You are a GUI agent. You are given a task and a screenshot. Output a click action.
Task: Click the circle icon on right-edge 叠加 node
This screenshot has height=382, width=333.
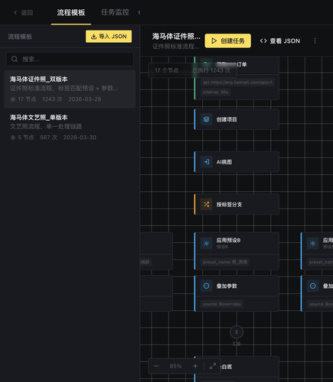[312, 286]
